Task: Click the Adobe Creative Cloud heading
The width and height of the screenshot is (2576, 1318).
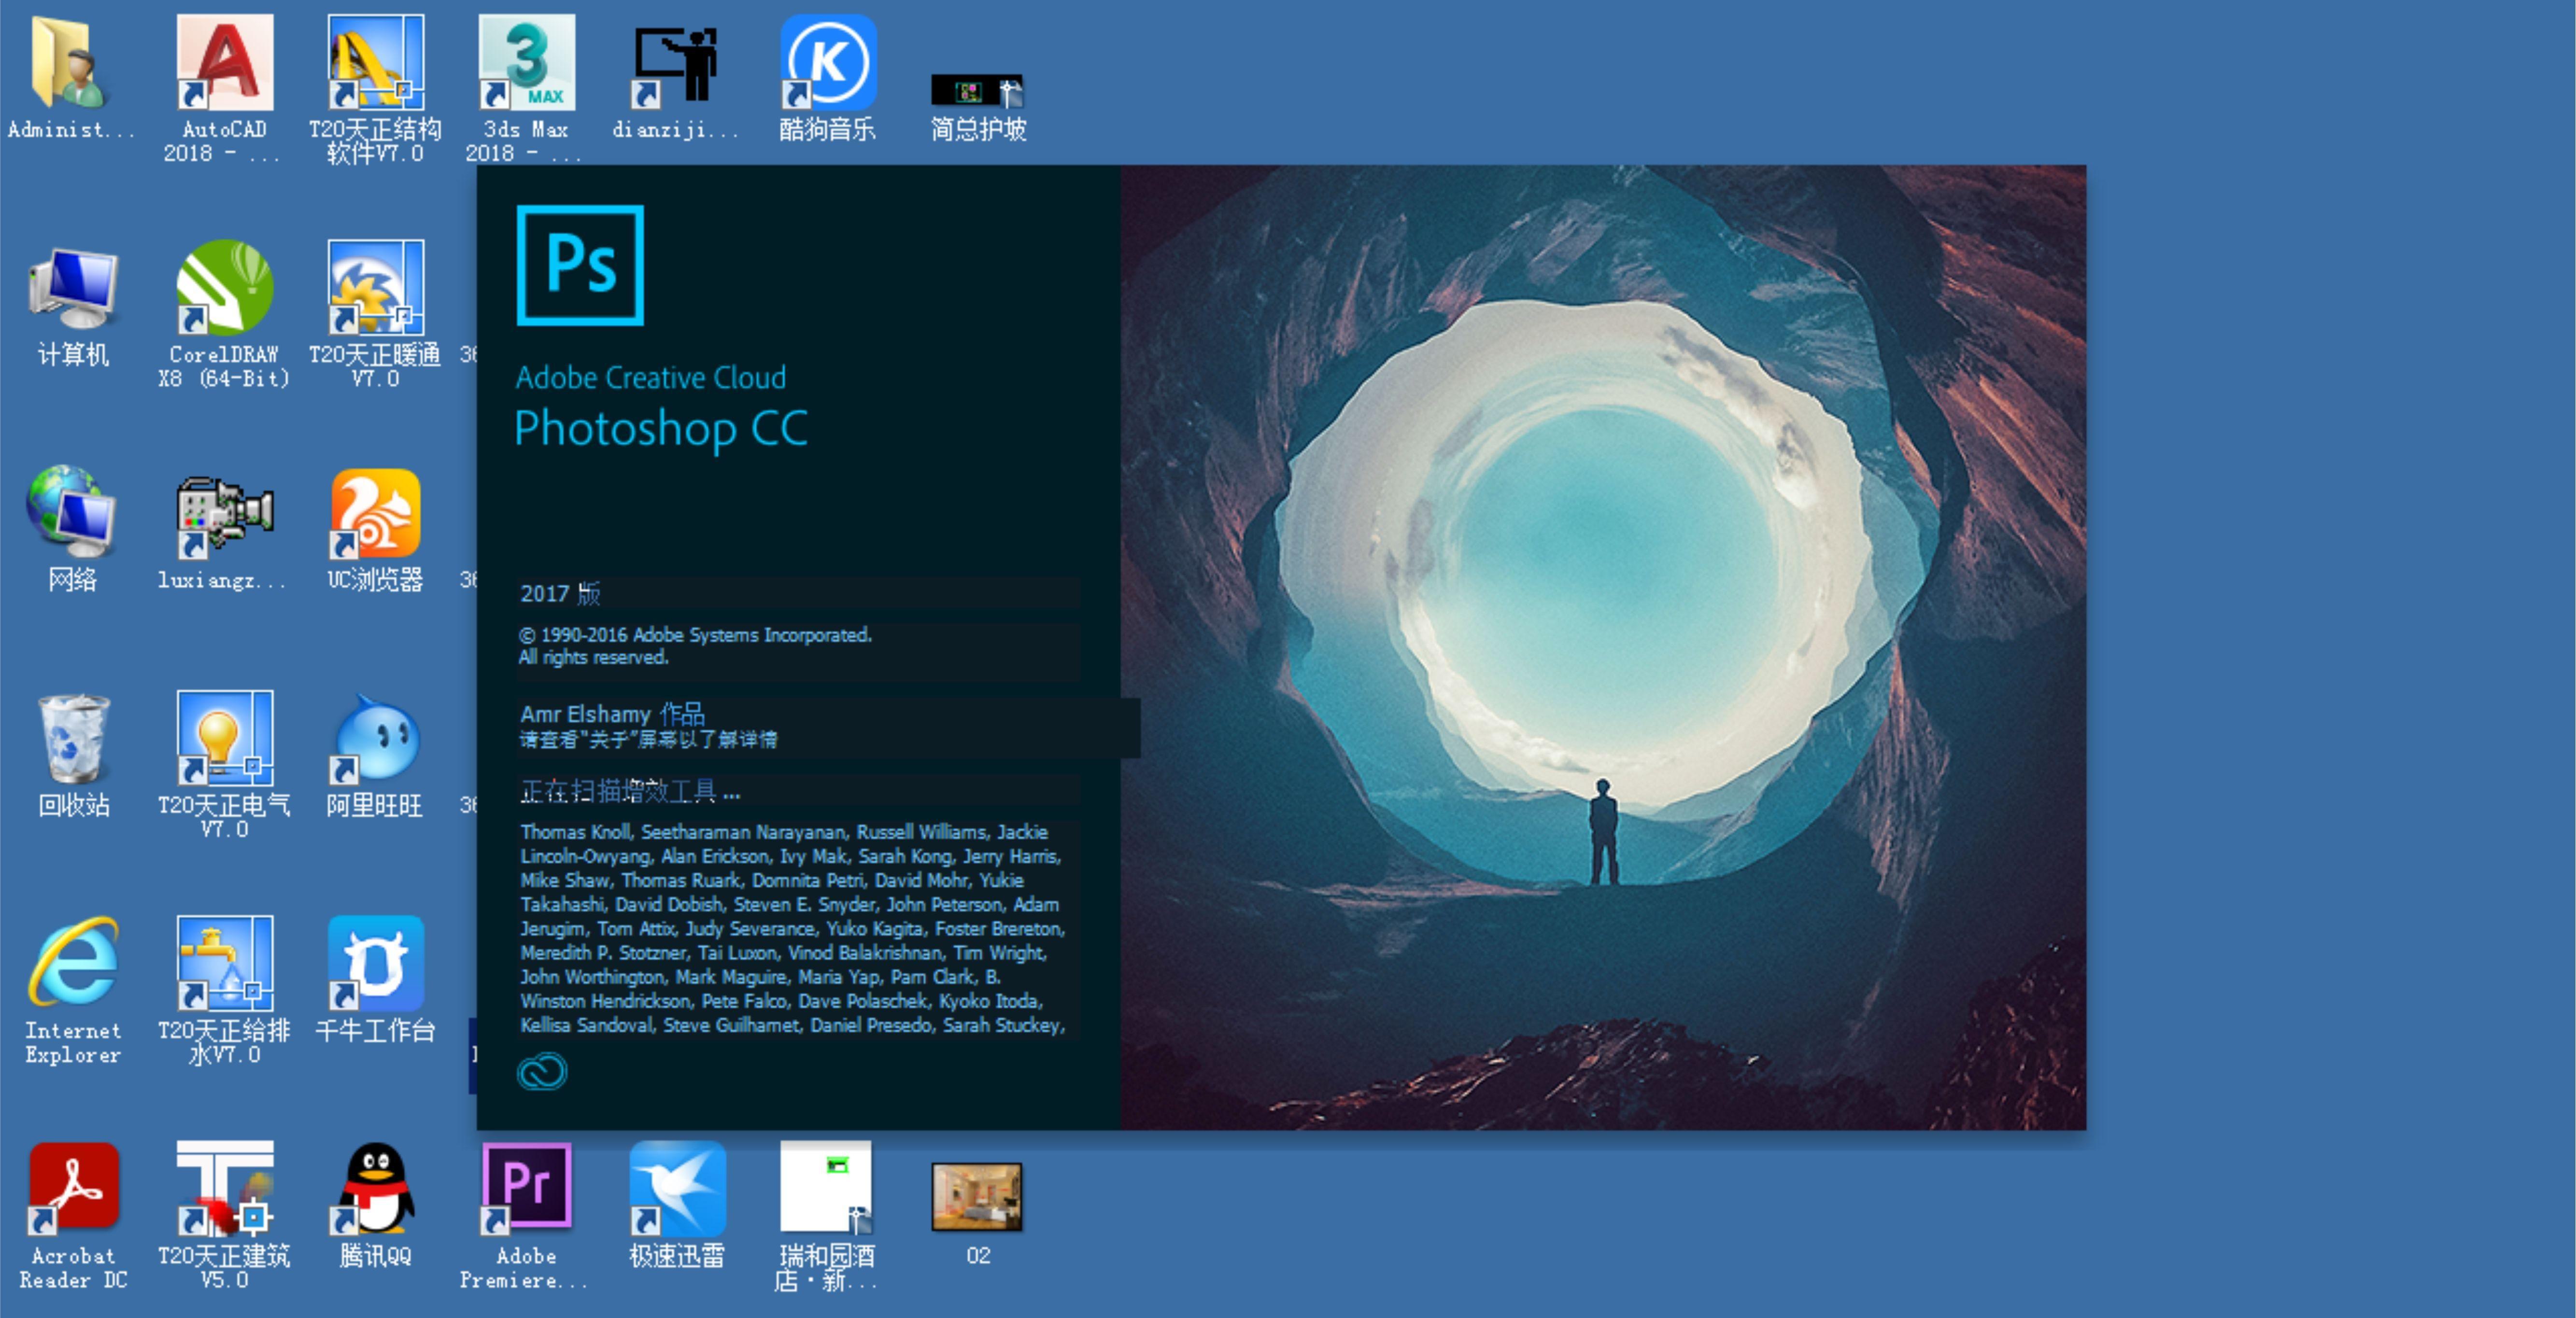Action: [651, 377]
